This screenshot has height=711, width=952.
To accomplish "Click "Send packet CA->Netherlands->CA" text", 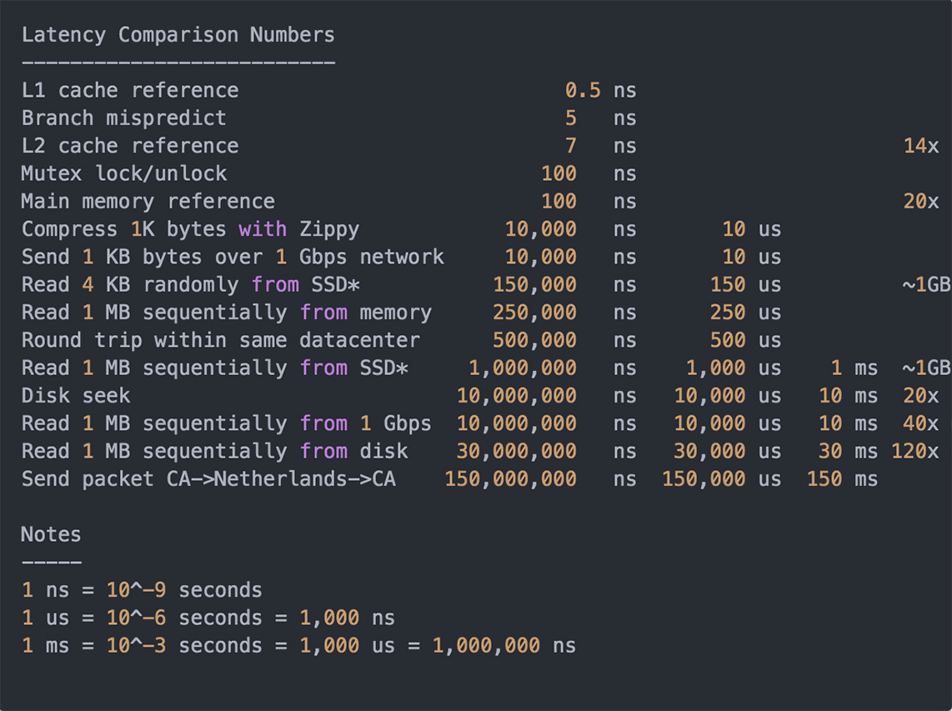I will (x=208, y=478).
